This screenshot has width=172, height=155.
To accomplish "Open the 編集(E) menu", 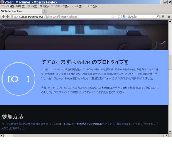I will [x=21, y=6].
